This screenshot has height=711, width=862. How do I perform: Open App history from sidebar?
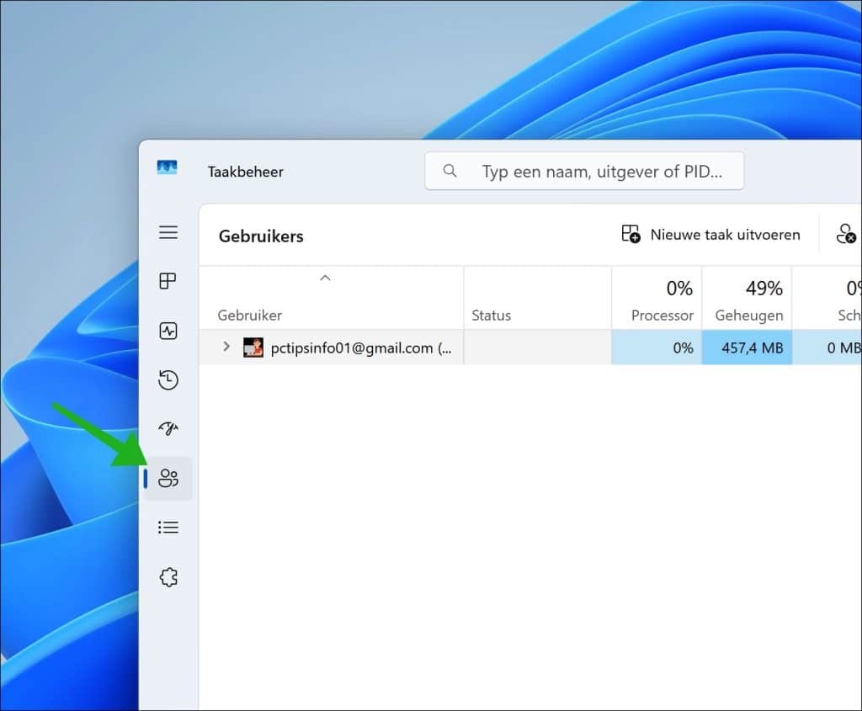pyautogui.click(x=168, y=380)
